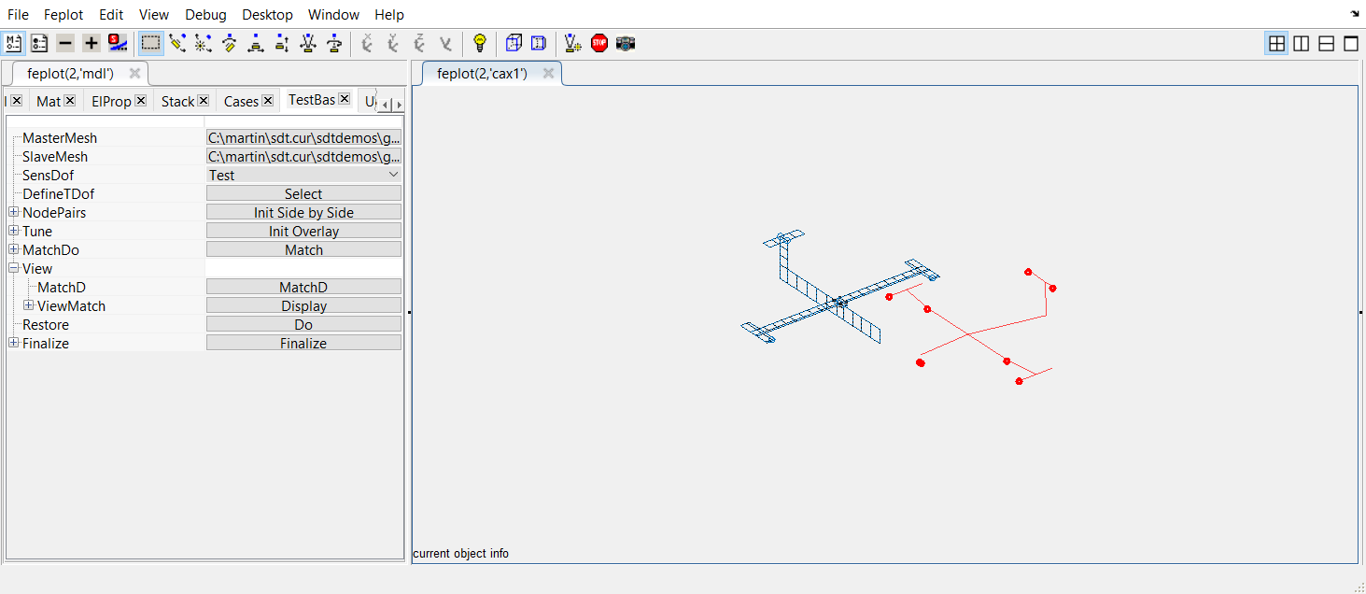This screenshot has width=1366, height=594.
Task: Switch to left/right split layout
Action: (x=1301, y=43)
